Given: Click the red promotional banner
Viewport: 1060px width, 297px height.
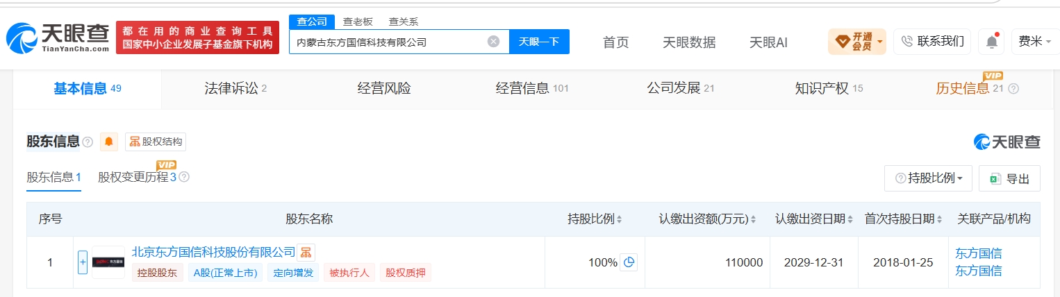Looking at the screenshot, I should click(x=197, y=37).
